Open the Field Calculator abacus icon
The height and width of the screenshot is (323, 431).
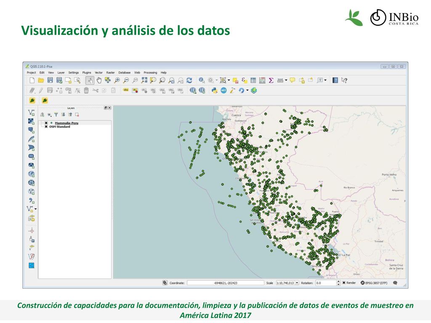pos(262,80)
